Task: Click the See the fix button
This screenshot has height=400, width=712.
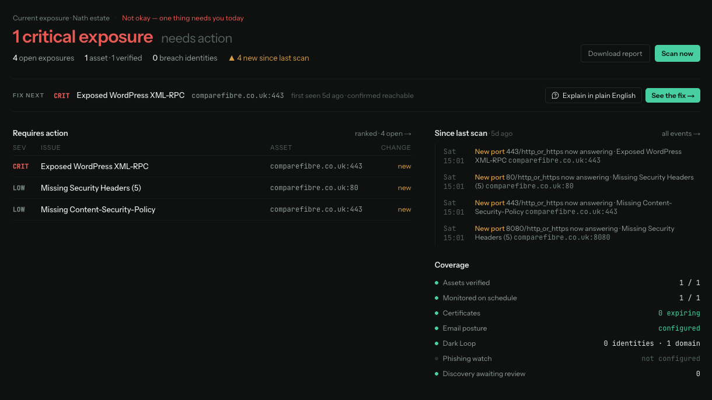Action: coord(673,96)
